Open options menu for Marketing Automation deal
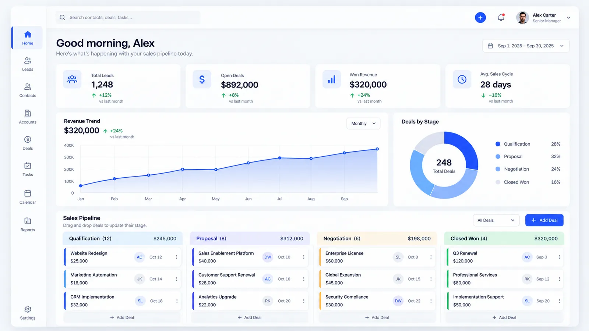Screen dimensions: 589x331 (x=177, y=279)
